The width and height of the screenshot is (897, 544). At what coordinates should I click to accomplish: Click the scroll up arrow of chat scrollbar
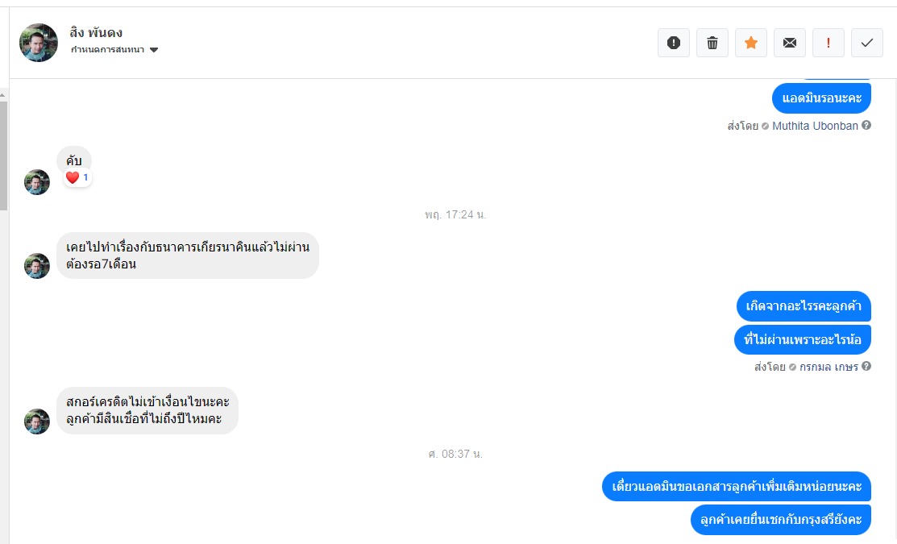pos(3,95)
